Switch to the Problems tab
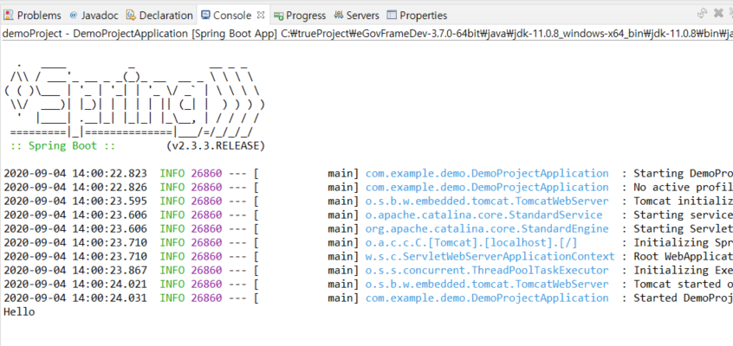This screenshot has width=733, height=346. click(32, 16)
